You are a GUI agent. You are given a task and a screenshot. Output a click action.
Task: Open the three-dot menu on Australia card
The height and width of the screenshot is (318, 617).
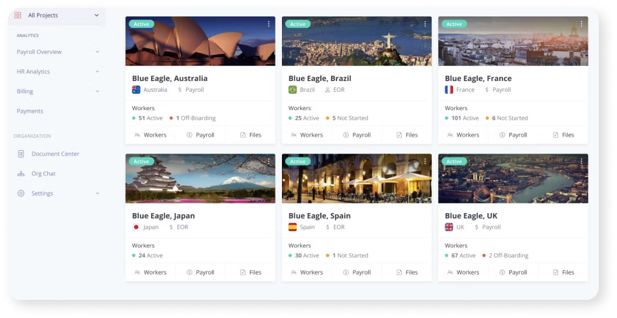[x=269, y=24]
